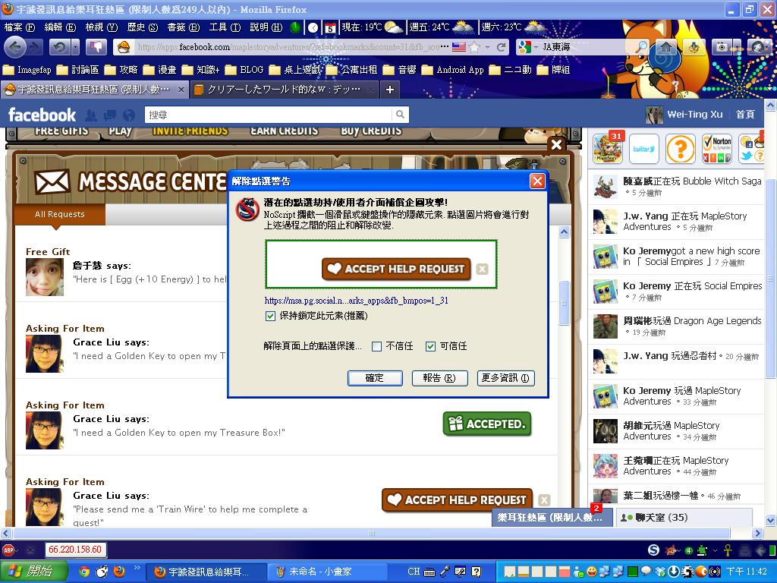Click 報告 (Report) button in dialog
Image resolution: width=777 pixels, height=583 pixels.
(x=439, y=378)
